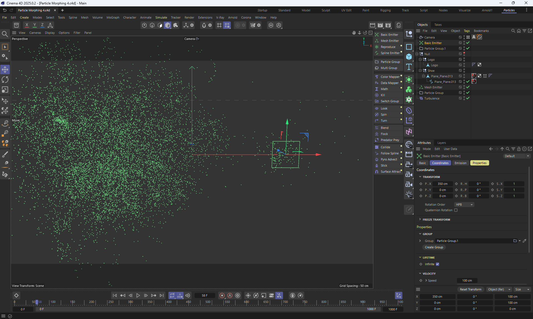Toggle Basic Emitter enabled checkmark in Objects

468,43
